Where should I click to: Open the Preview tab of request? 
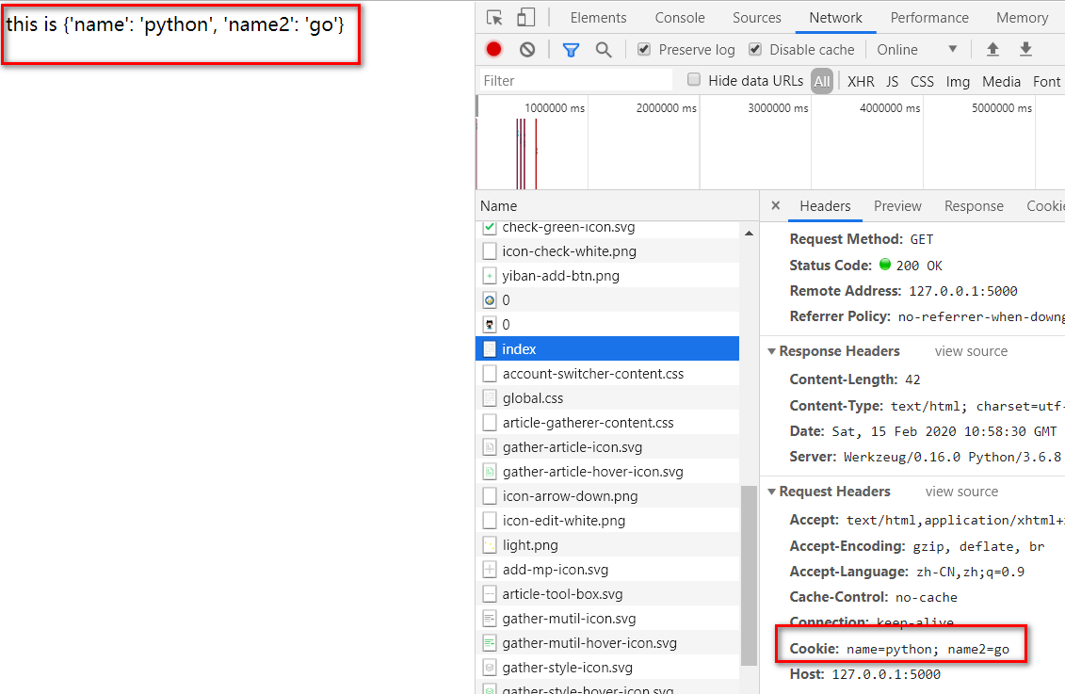coord(897,206)
